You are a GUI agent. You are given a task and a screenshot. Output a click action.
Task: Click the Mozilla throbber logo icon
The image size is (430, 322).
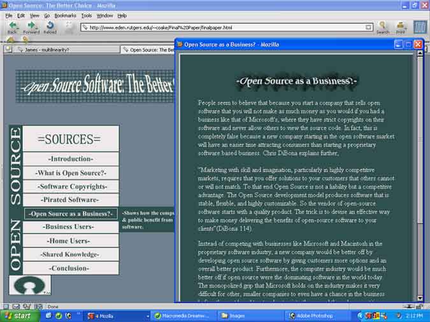(420, 27)
